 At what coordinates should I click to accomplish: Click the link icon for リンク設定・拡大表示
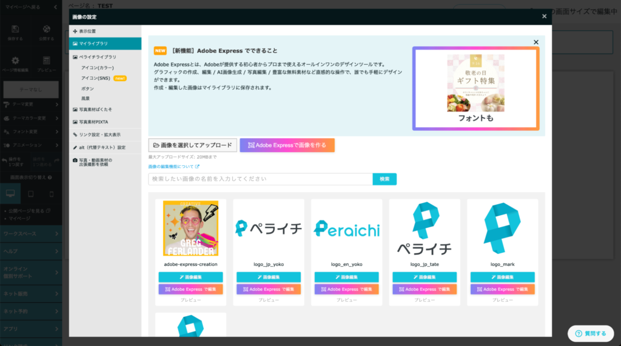[75, 135]
